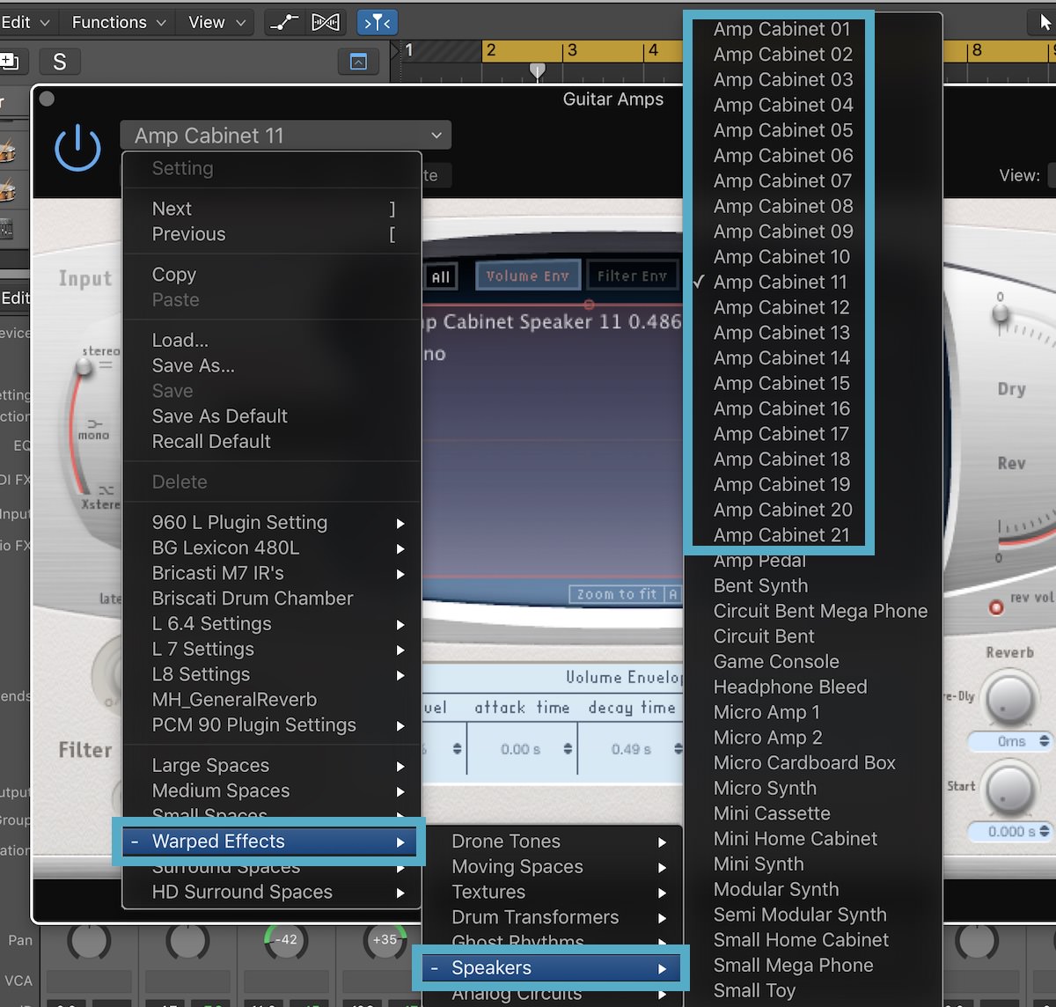Choose Previous setting
The width and height of the screenshot is (1056, 1007).
coord(272,234)
